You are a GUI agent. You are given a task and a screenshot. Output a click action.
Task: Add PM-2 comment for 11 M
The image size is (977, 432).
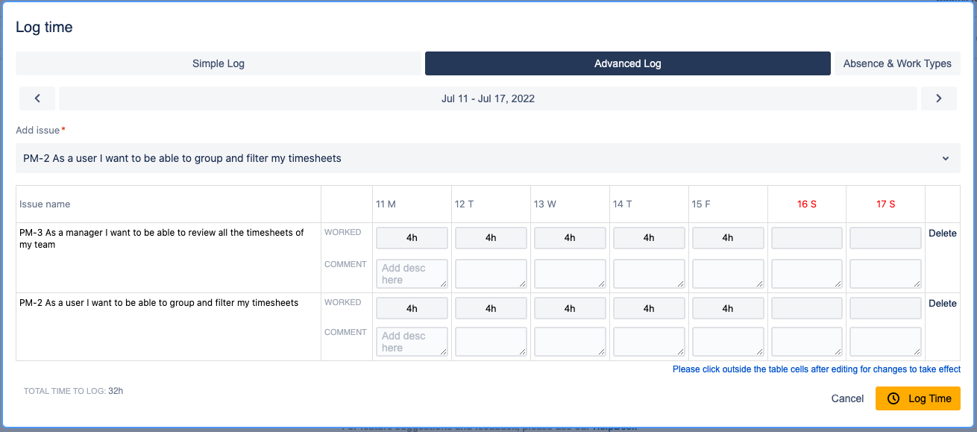412,342
